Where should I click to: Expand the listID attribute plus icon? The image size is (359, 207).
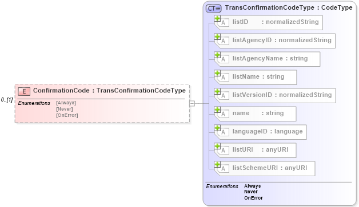(x=217, y=18)
